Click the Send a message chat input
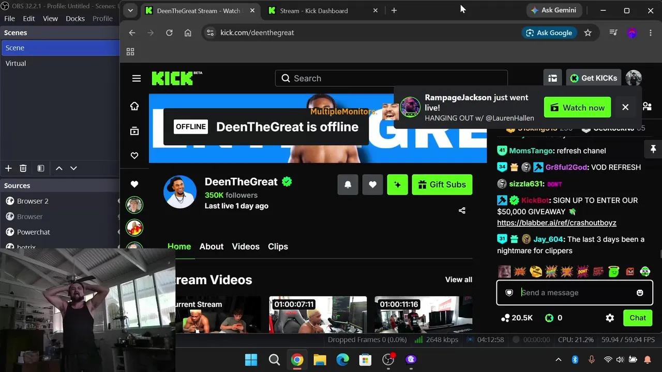The width and height of the screenshot is (662, 372). (575, 293)
